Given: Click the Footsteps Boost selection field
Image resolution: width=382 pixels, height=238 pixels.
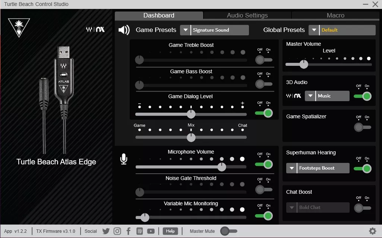Looking at the screenshot, I should (x=323, y=168).
